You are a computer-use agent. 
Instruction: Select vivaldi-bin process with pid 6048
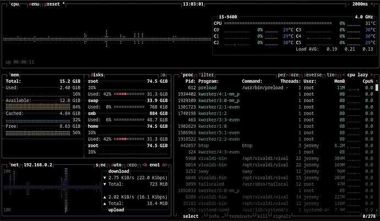click(x=275, y=177)
